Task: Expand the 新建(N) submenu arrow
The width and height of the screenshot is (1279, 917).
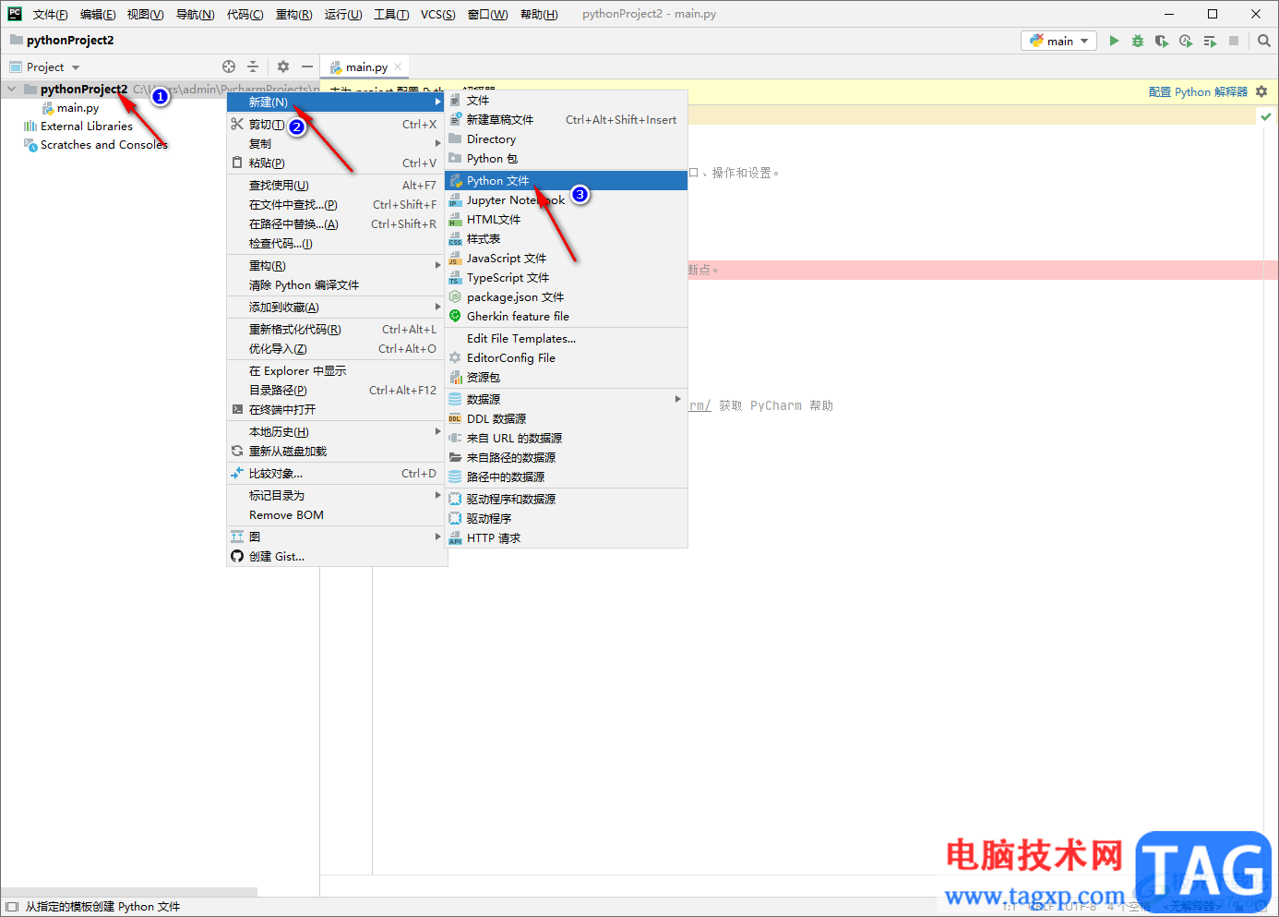Action: tap(437, 103)
